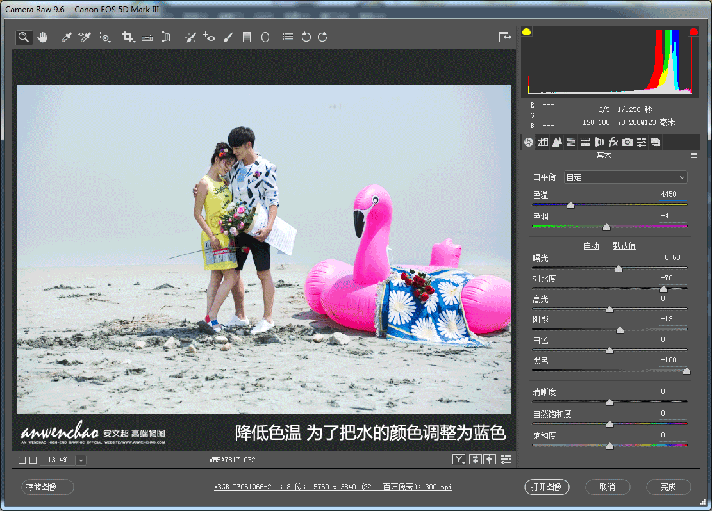712x511 pixels.
Task: Open the Basic panel flyout menu
Action: click(x=694, y=156)
